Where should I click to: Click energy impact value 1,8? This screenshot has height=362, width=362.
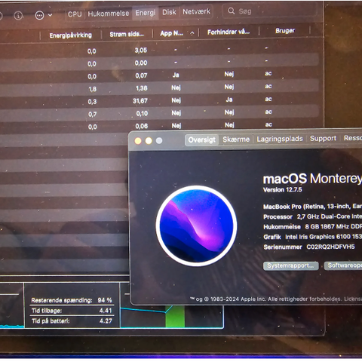coord(92,89)
